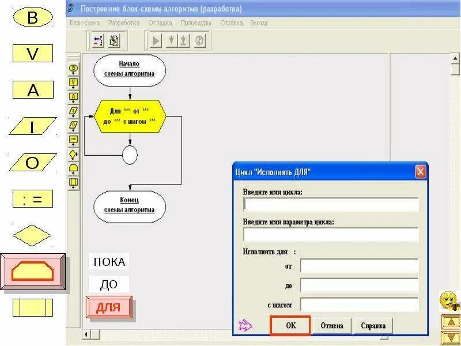Image resolution: width=461 pixels, height=346 pixels.
Task: Click the new flowchart toolbar icon
Action: click(98, 40)
